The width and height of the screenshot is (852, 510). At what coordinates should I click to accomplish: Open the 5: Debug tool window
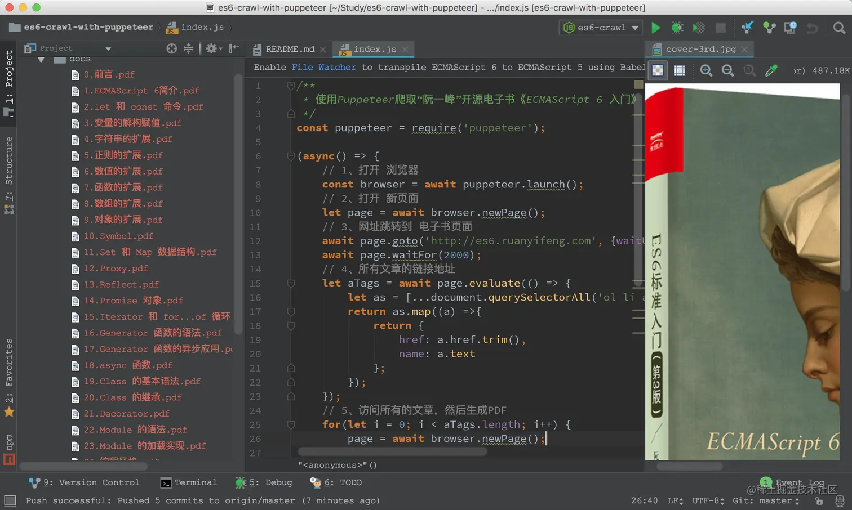264,482
